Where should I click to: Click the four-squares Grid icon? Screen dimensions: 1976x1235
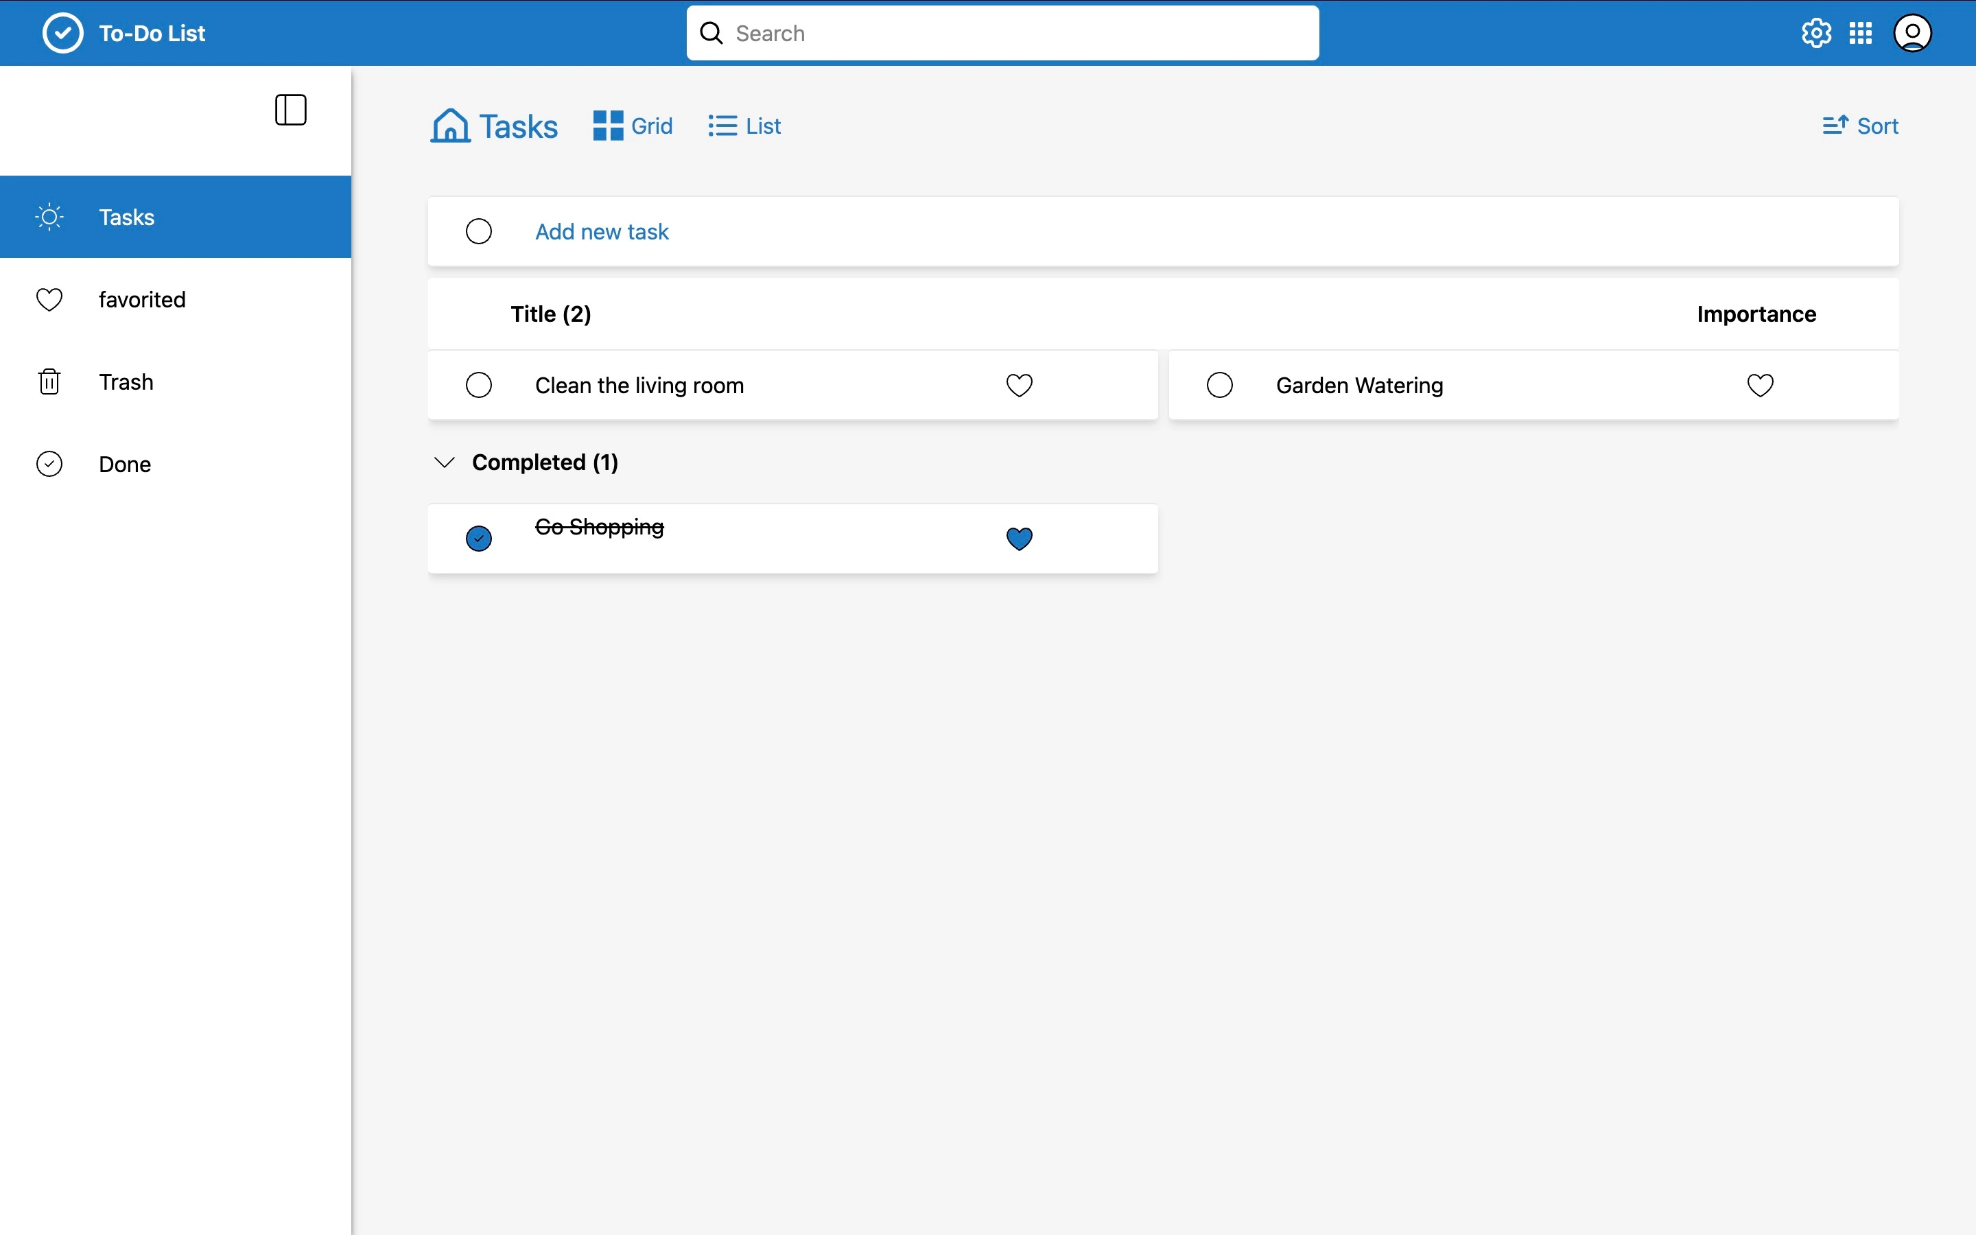[x=609, y=126]
